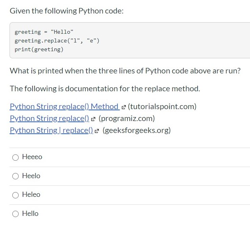
Task: Open Python String replace() Method link
Action: click(x=64, y=106)
